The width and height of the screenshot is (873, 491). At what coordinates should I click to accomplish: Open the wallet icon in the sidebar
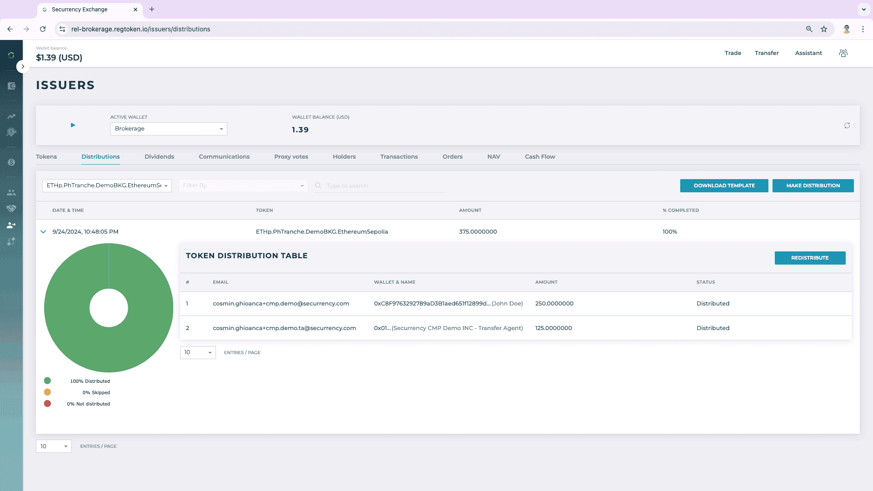11,86
